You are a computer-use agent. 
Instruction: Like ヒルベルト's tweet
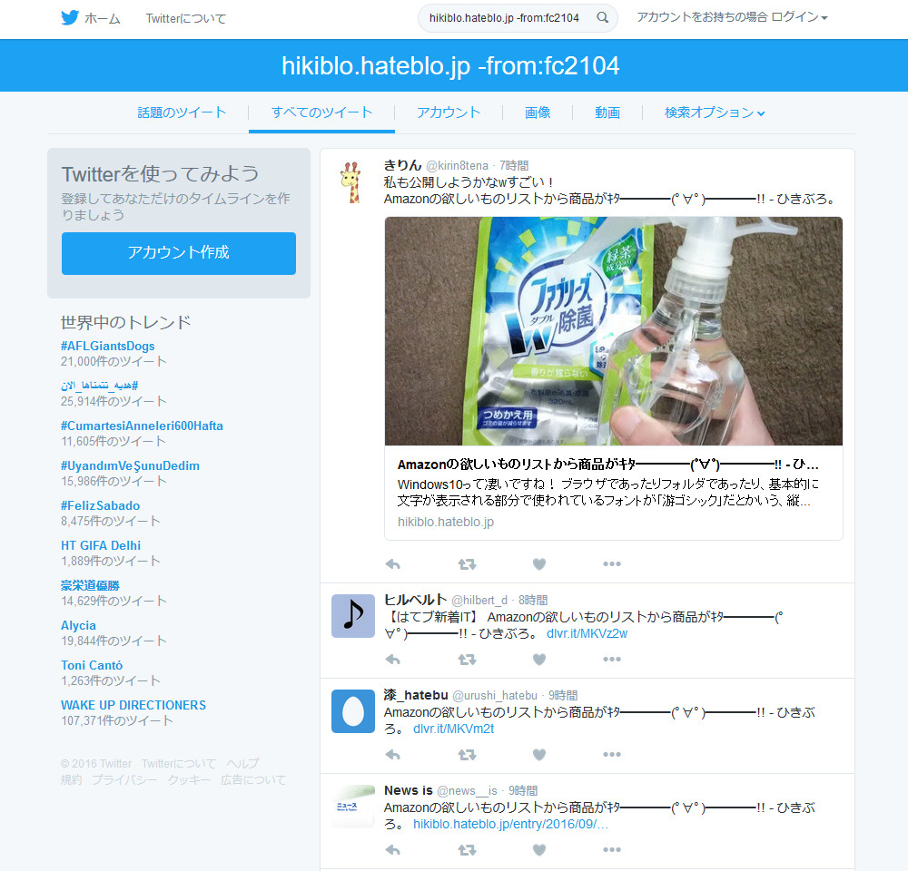pos(539,660)
